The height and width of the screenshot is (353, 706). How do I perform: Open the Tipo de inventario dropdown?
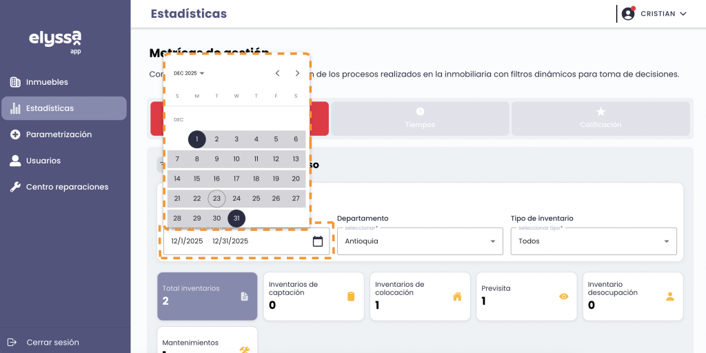[x=594, y=241]
